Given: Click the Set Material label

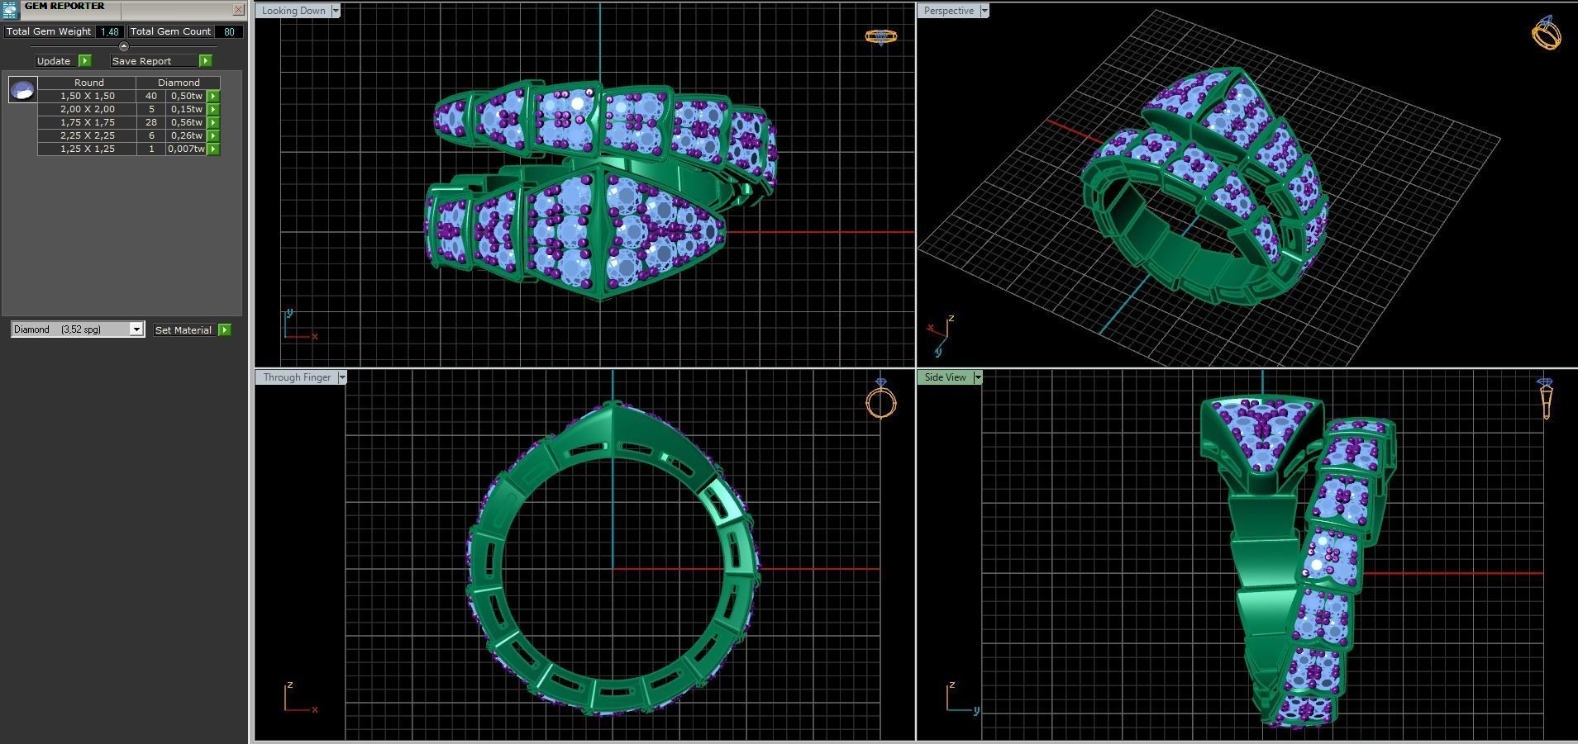Looking at the screenshot, I should [x=184, y=330].
